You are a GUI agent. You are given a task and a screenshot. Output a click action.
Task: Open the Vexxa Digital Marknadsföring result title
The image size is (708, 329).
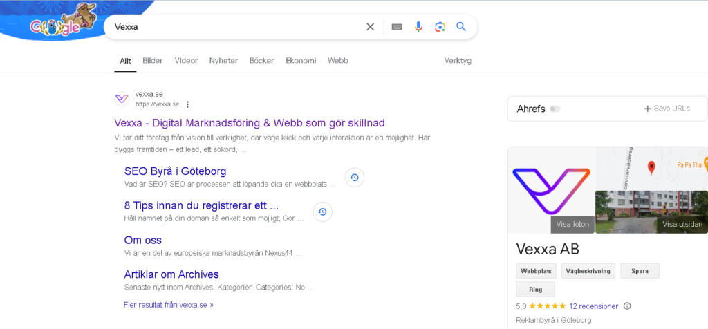[250, 123]
